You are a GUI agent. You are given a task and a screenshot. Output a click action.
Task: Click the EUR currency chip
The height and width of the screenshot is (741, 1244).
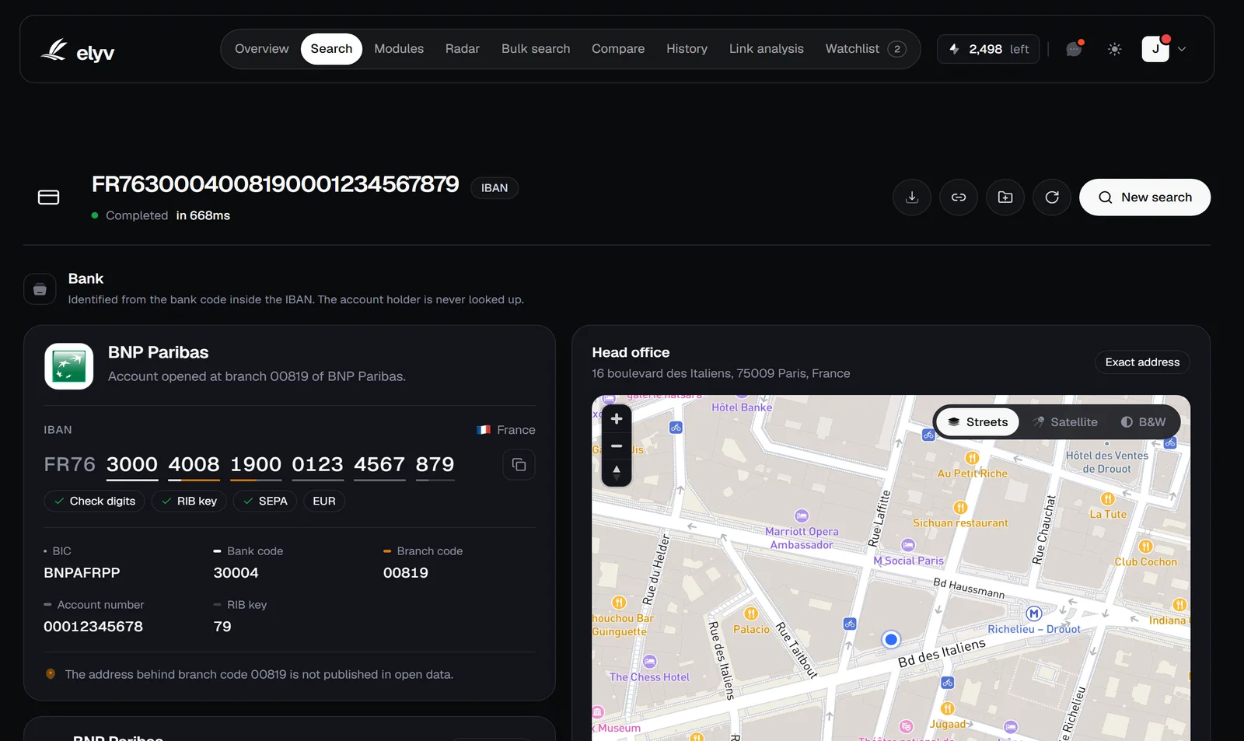324,502
